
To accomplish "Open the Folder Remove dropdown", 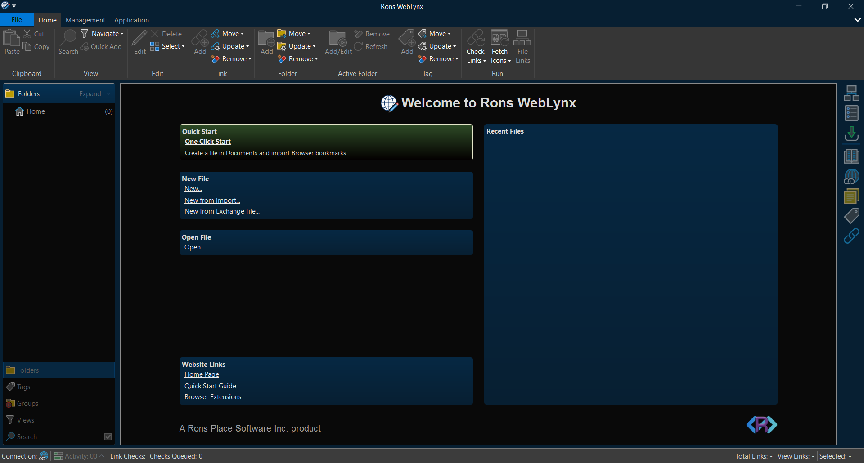I will pyautogui.click(x=298, y=59).
